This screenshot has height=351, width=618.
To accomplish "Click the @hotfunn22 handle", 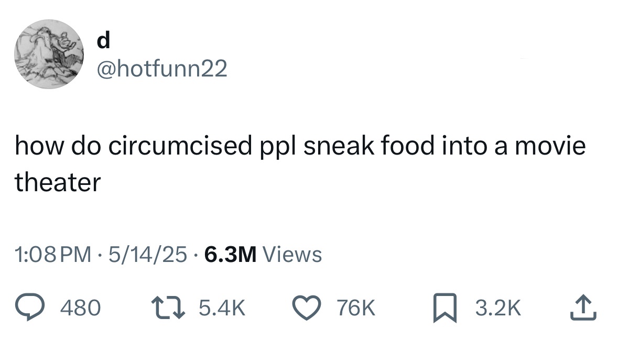I will 161,67.
